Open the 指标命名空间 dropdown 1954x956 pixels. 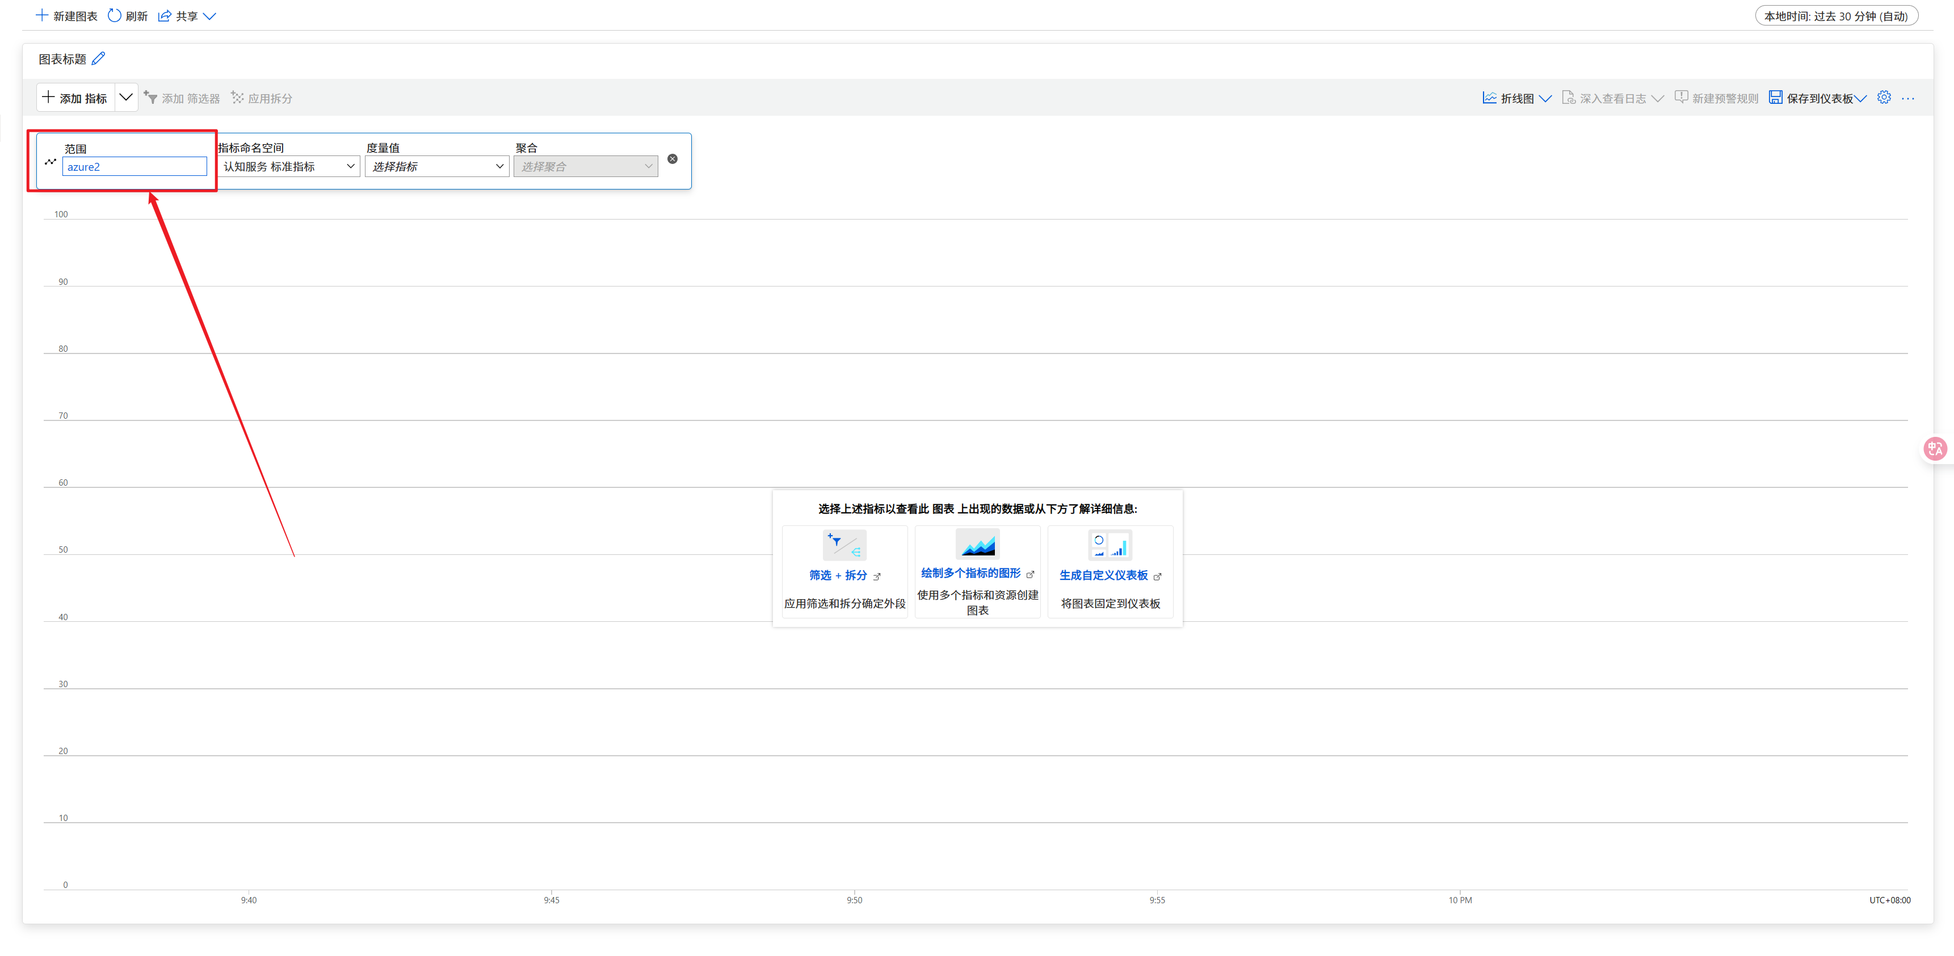pyautogui.click(x=288, y=166)
